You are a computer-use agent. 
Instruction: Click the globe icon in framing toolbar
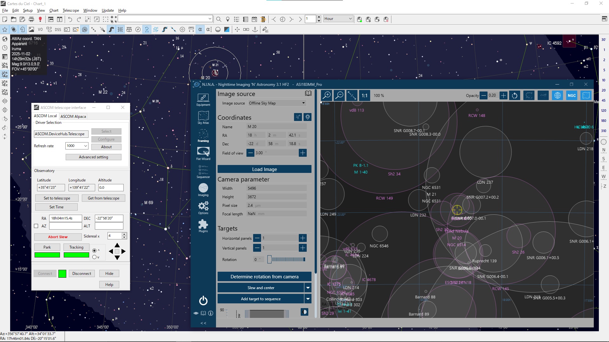coord(557,95)
